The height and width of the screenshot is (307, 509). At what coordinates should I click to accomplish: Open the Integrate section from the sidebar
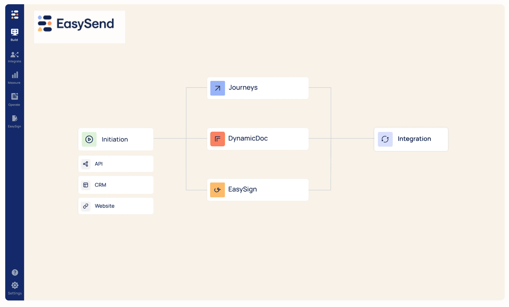(14, 55)
